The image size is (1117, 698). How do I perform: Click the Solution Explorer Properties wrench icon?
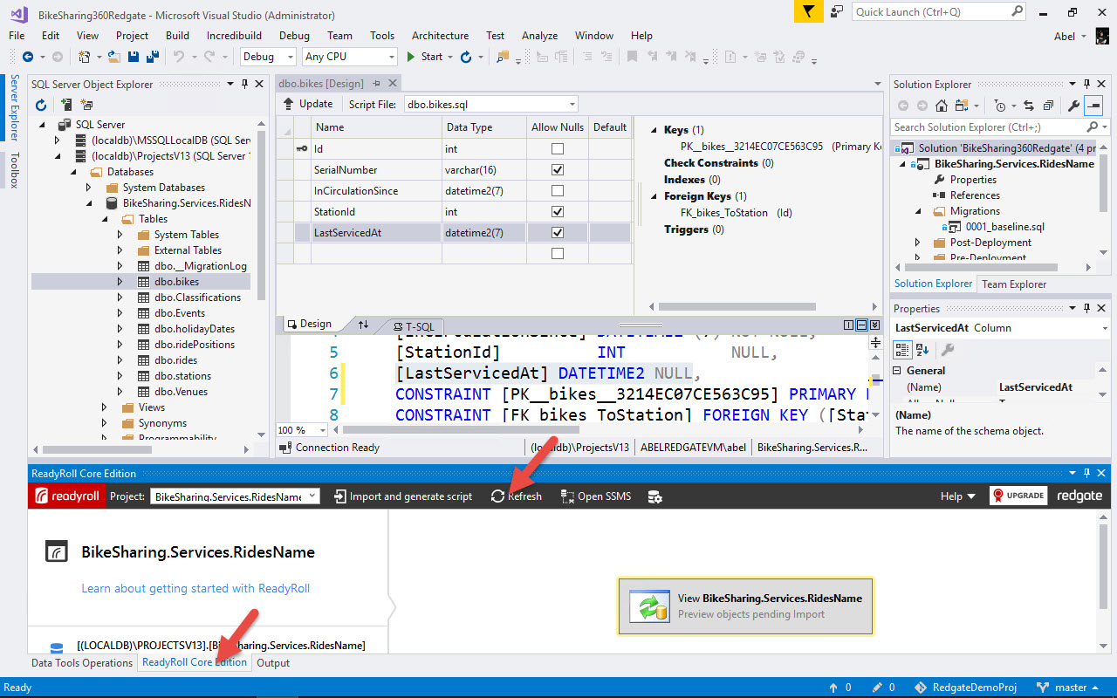[x=1074, y=106]
